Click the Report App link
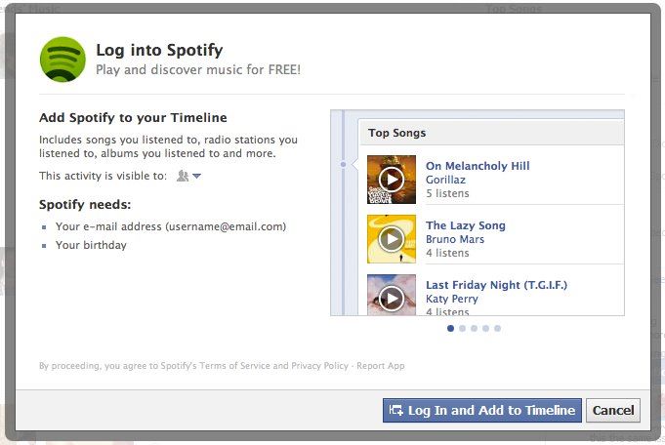This screenshot has height=445, width=665. [381, 366]
